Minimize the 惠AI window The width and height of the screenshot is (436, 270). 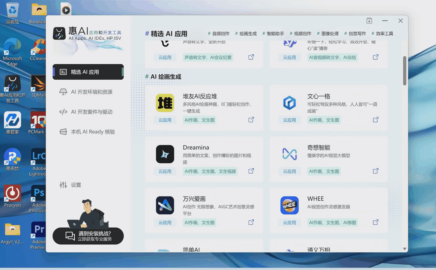(x=385, y=21)
